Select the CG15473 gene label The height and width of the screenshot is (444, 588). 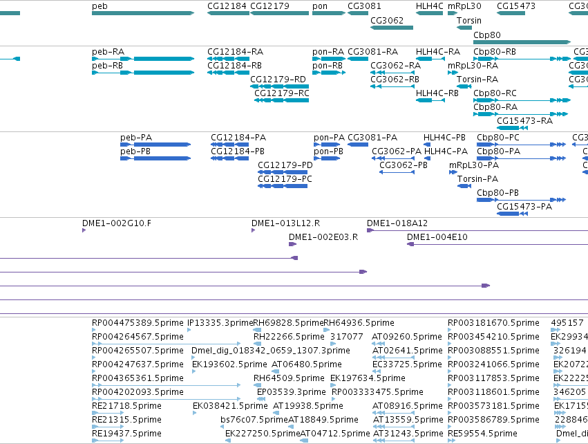coord(516,6)
